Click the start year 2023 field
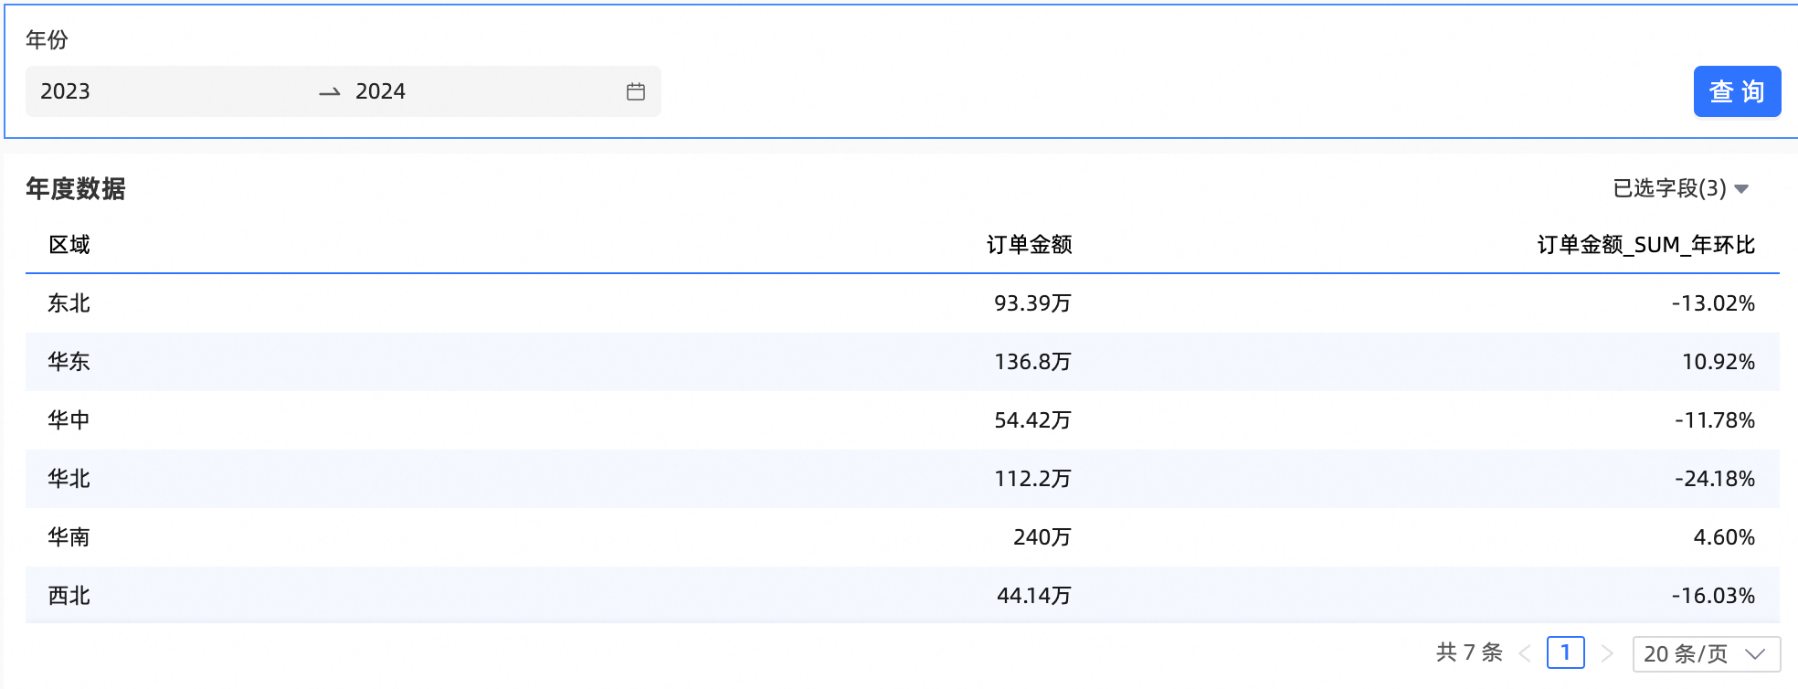 coord(66,91)
